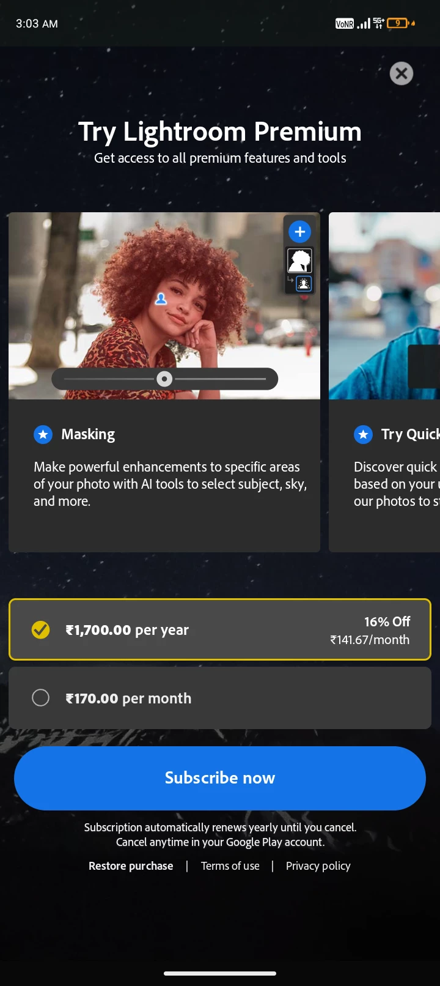Open the Privacy policy link
Viewport: 440px width, 986px height.
click(318, 866)
